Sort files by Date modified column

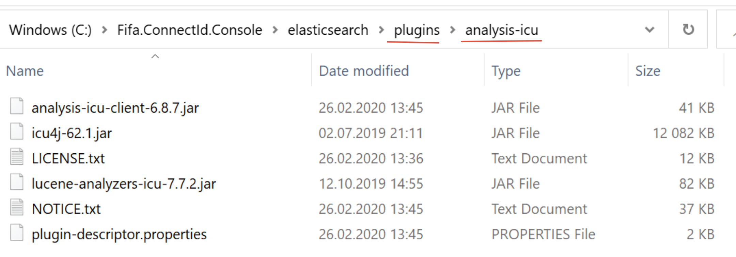(364, 71)
